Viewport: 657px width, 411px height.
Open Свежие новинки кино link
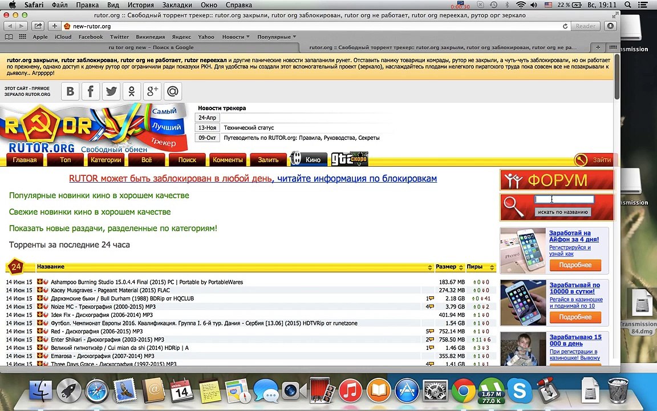[90, 212]
